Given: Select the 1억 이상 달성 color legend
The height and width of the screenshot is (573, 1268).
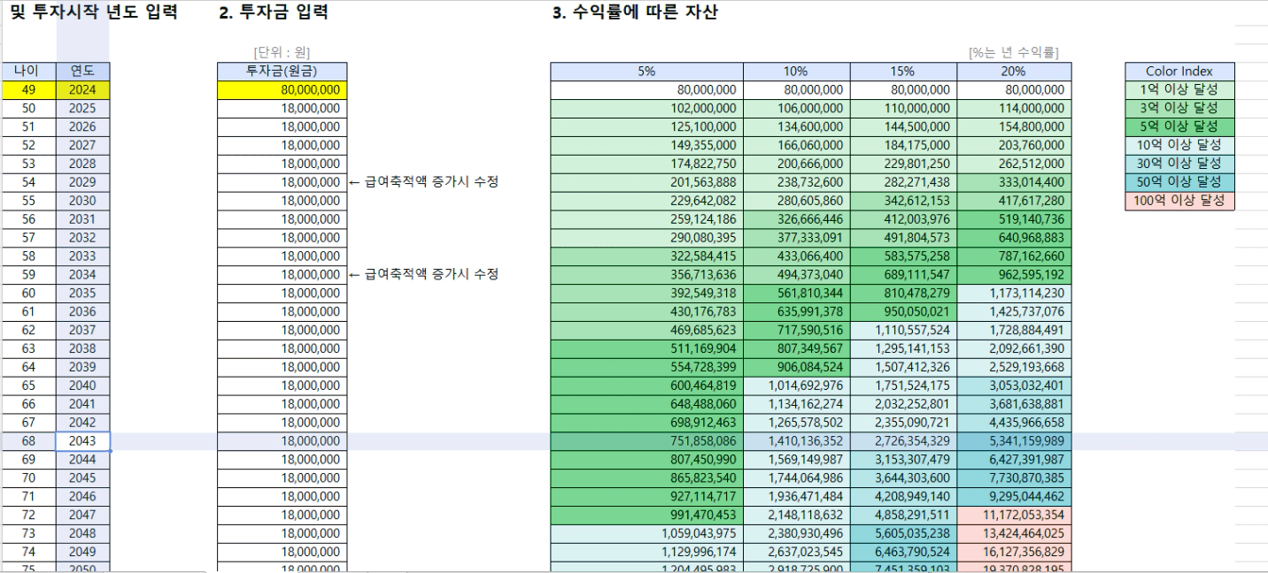Looking at the screenshot, I should coord(1179,89).
